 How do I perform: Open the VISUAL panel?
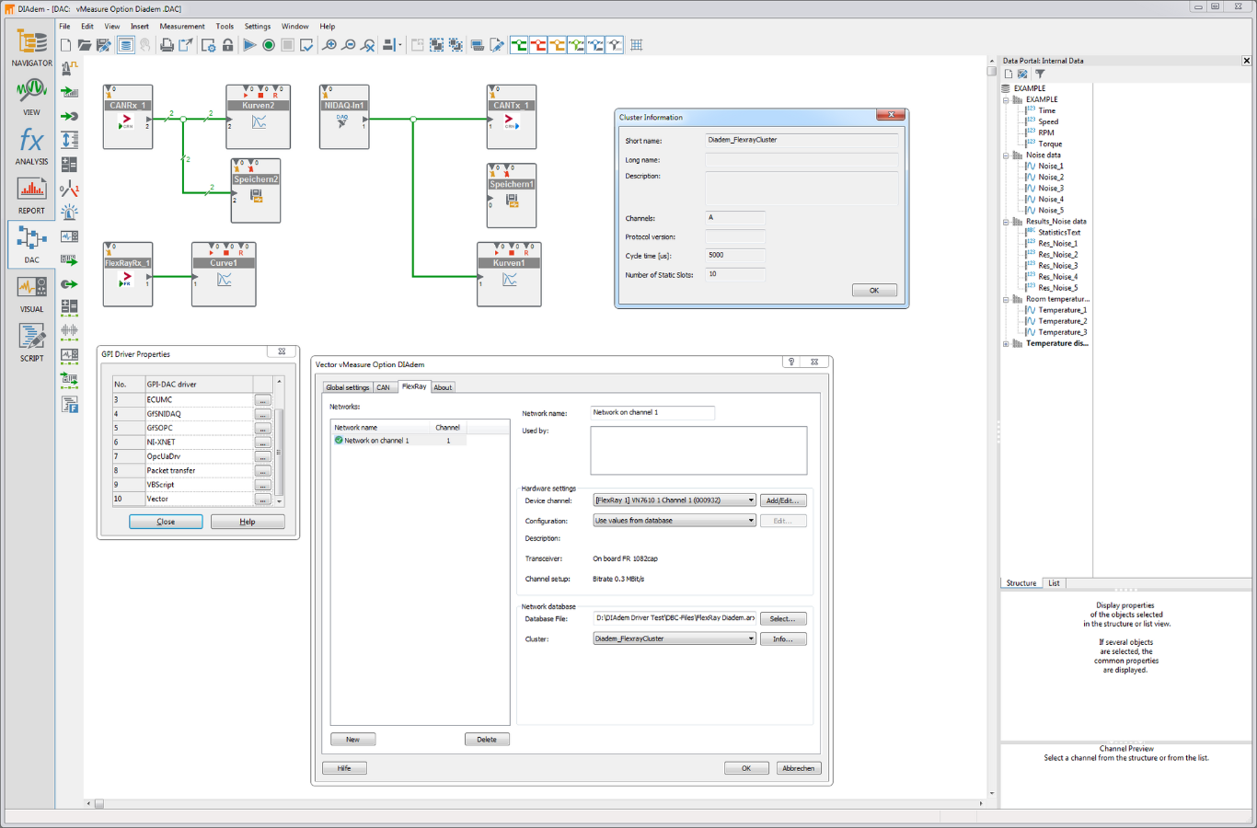pos(31,293)
